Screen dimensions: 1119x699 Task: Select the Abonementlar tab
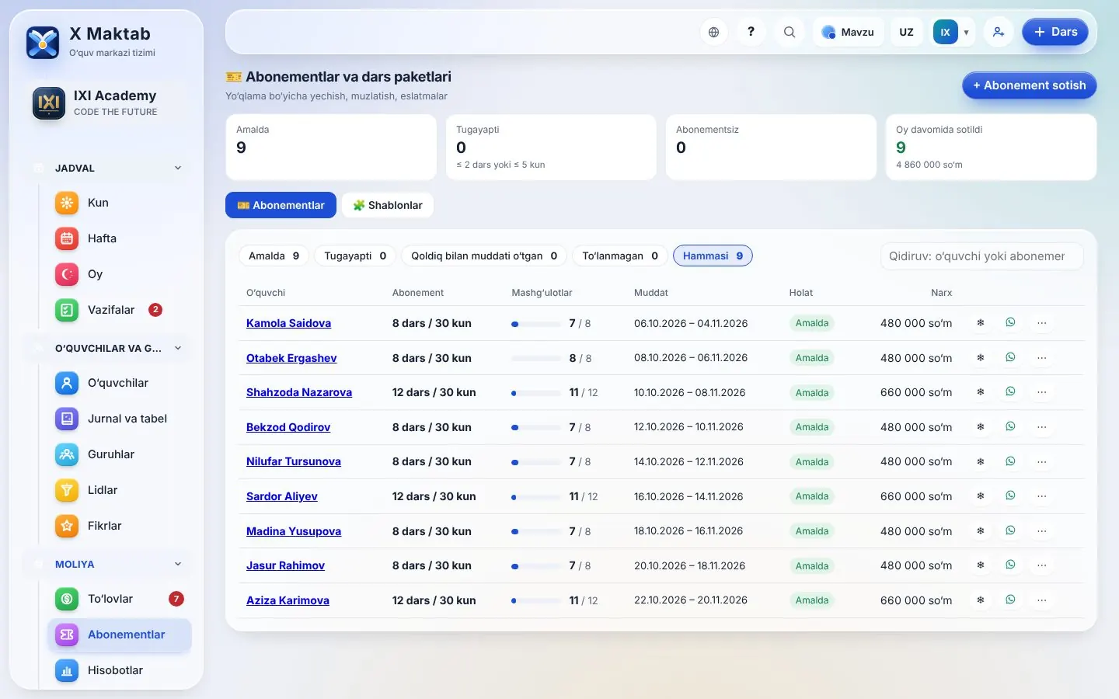pos(281,205)
